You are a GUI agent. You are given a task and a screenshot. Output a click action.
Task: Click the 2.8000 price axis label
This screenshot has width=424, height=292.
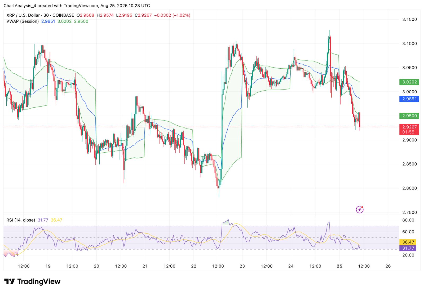[409, 188]
